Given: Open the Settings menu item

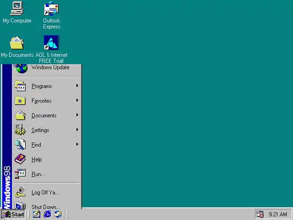Looking at the screenshot, I should pos(47,130).
